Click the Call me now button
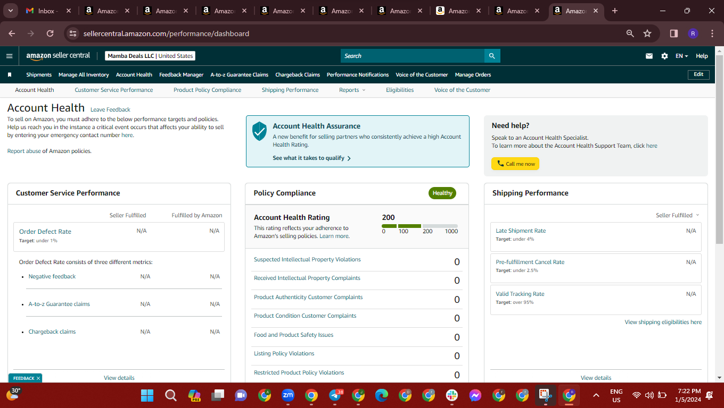 515,164
